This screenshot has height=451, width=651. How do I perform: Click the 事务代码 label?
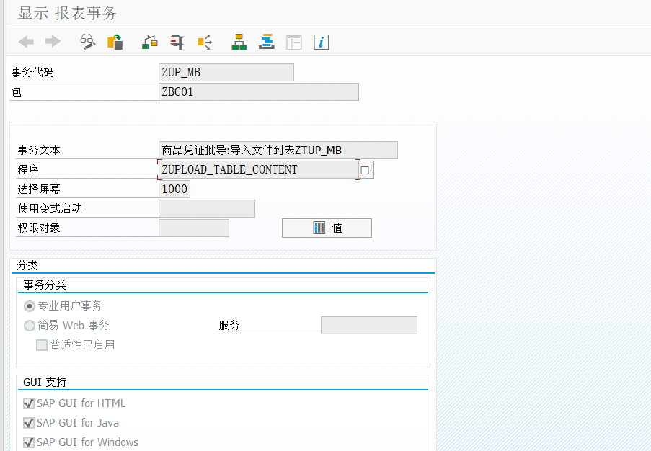32,72
